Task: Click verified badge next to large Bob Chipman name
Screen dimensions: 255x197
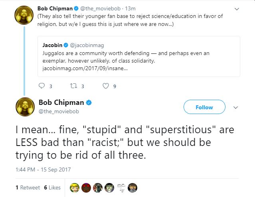Action: point(89,102)
